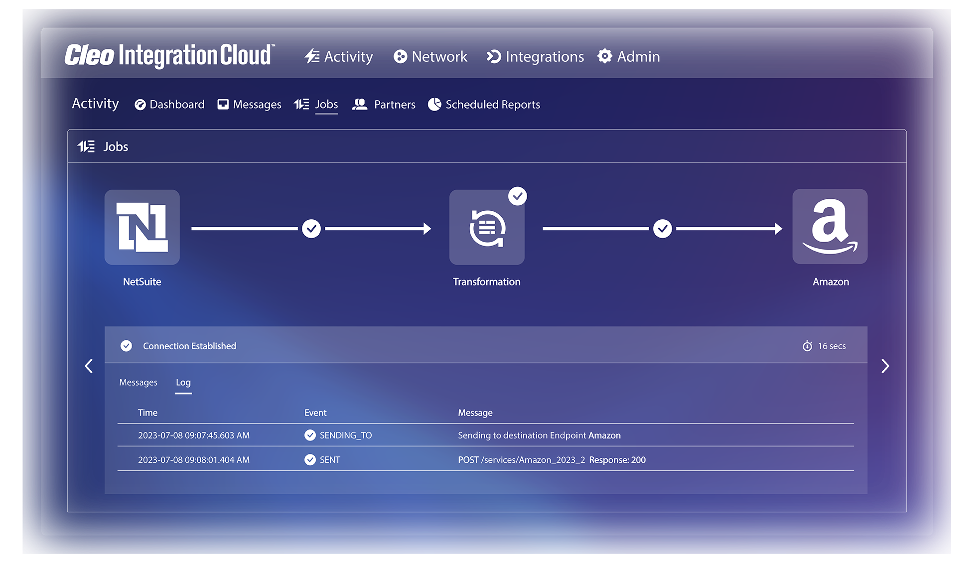The height and width of the screenshot is (563, 974).
Task: Open the Network section icon
Action: (400, 56)
